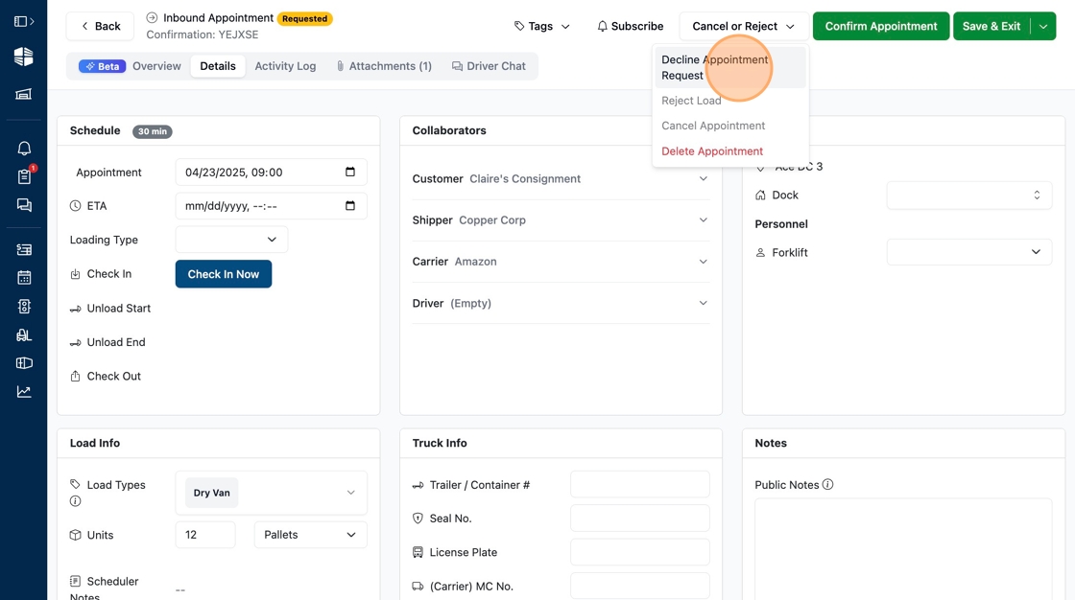Open the Tags dropdown
Viewport: 1075px width, 600px height.
pyautogui.click(x=541, y=26)
